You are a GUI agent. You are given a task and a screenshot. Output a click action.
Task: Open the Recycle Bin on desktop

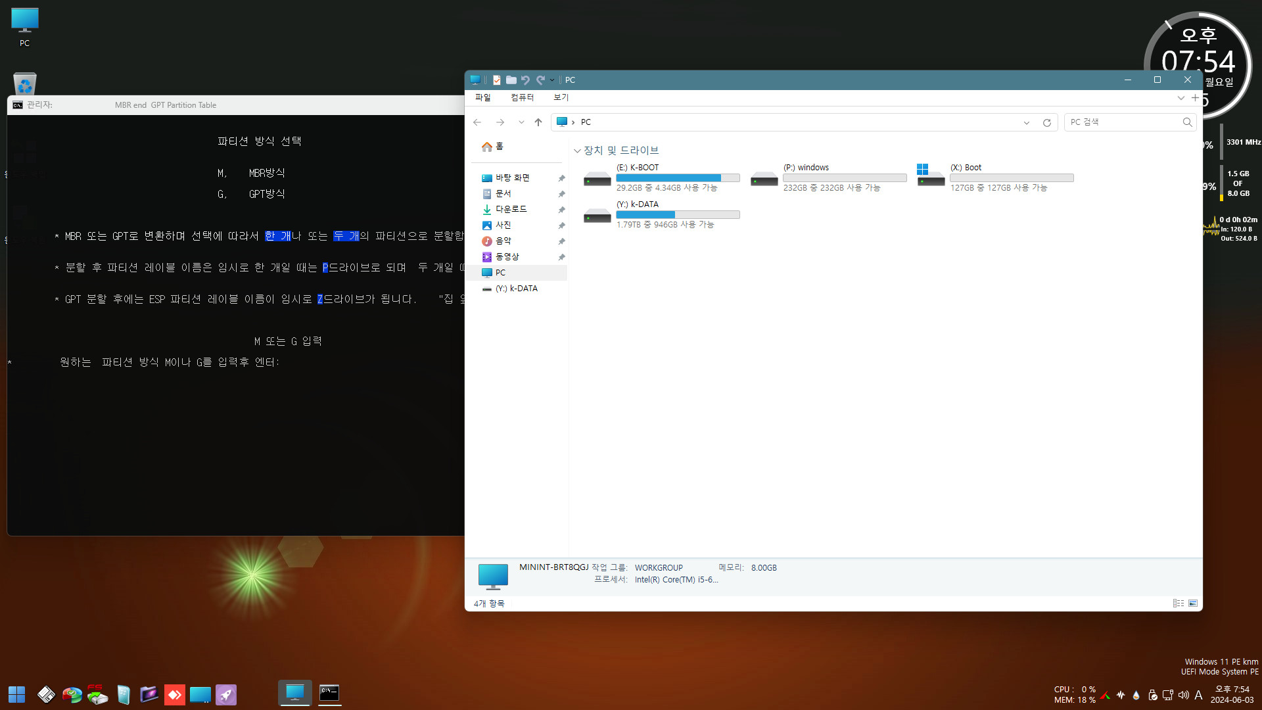coord(25,83)
